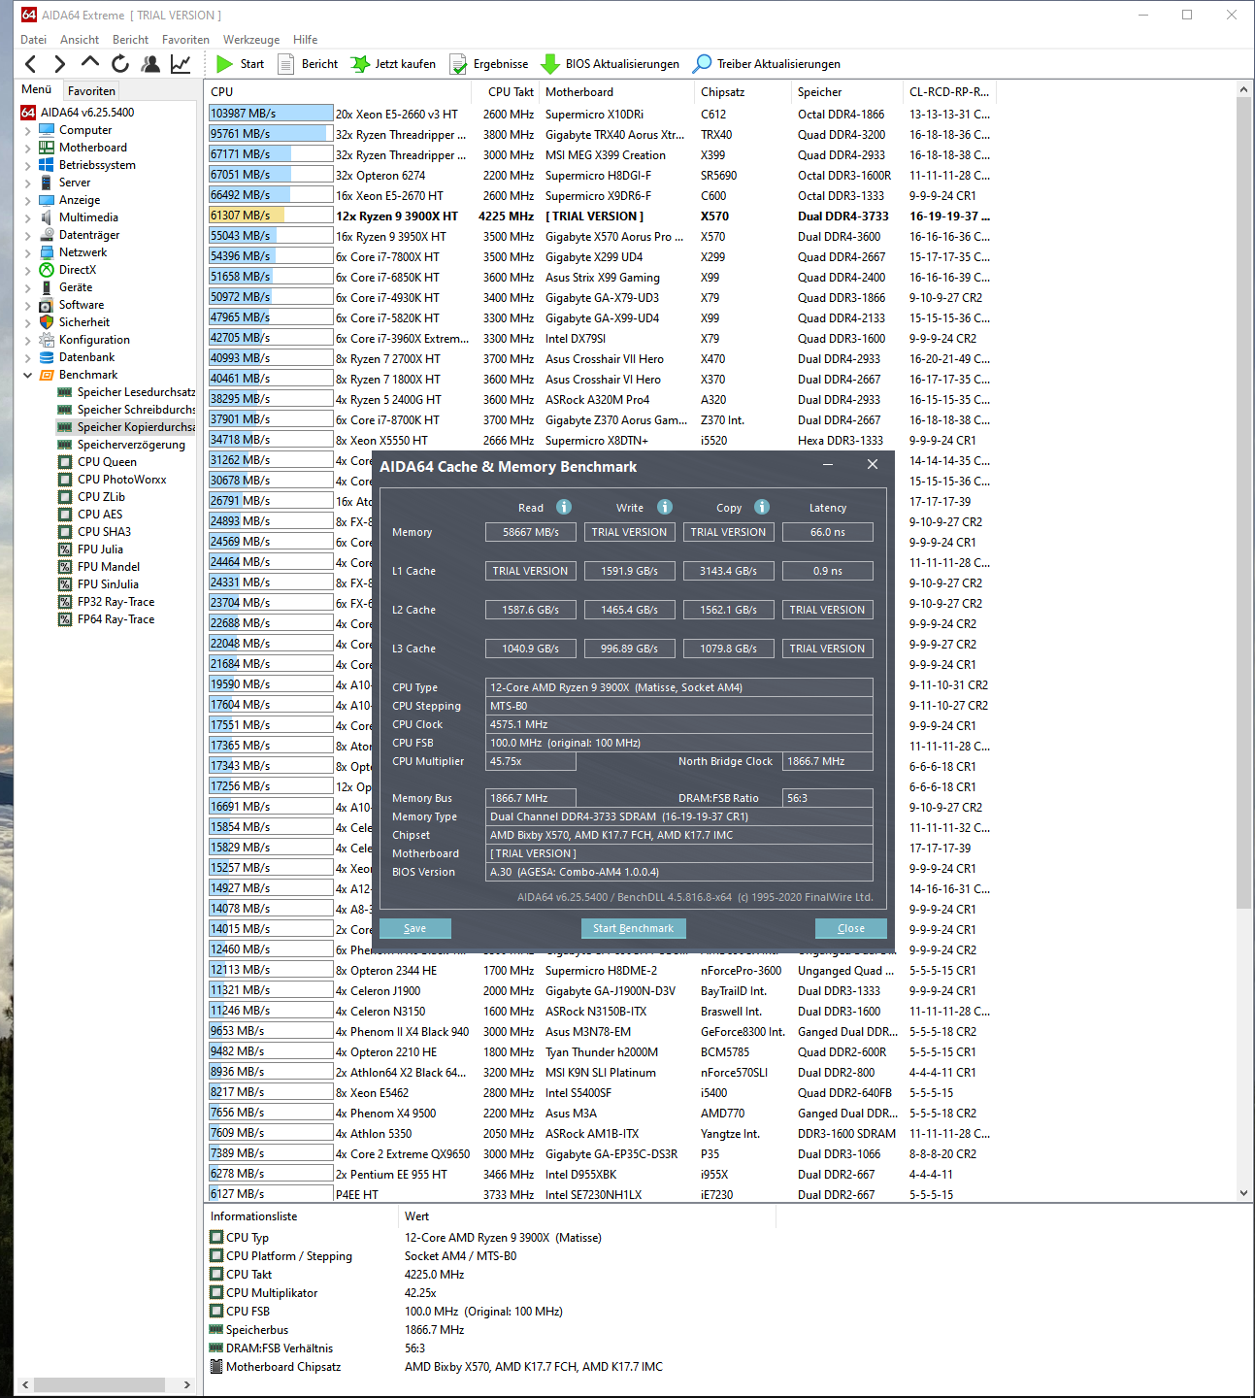Select the Netzwerk icon in tree
This screenshot has height=1398, width=1255.
click(47, 252)
